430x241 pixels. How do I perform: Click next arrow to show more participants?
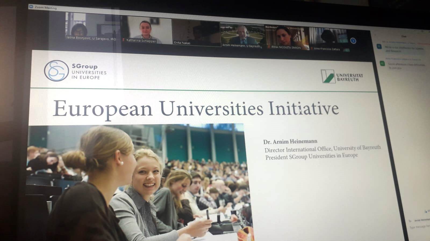[353, 41]
